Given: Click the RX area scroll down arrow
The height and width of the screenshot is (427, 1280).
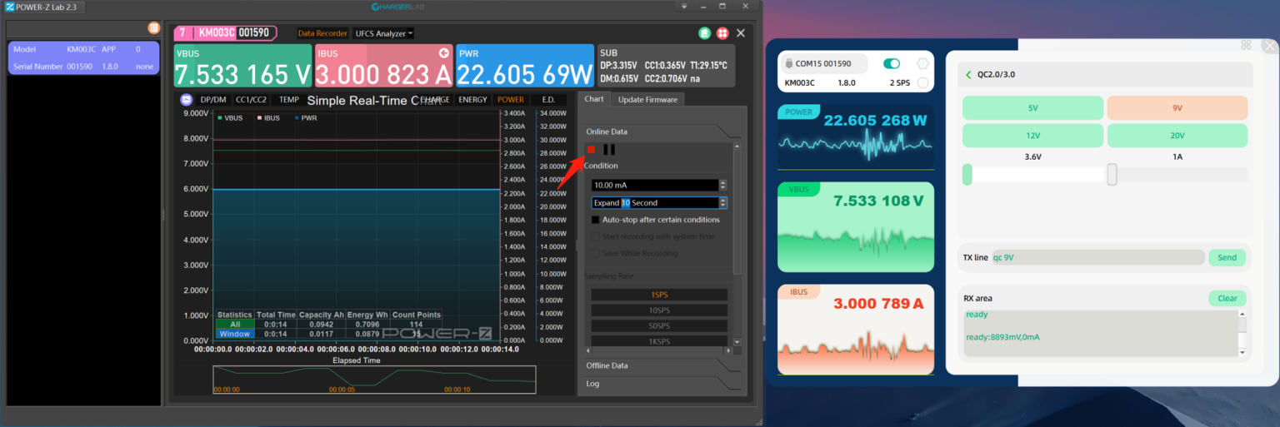Looking at the screenshot, I should (1242, 353).
